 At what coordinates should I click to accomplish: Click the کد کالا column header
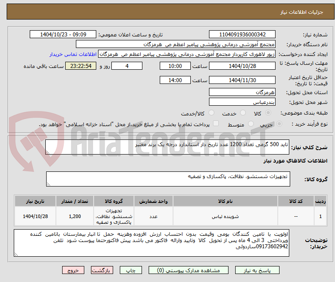(296, 201)
